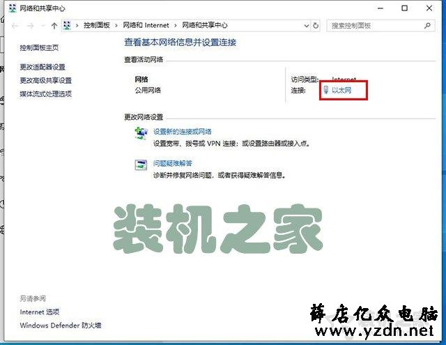
Task: Open 更改高级共享设置 link
Action: (45, 80)
